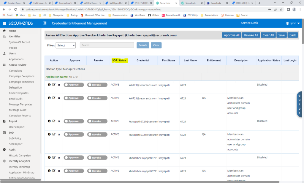Click the Audit shield icon in sidebar
The height and width of the screenshot is (183, 304).
coord(4,150)
